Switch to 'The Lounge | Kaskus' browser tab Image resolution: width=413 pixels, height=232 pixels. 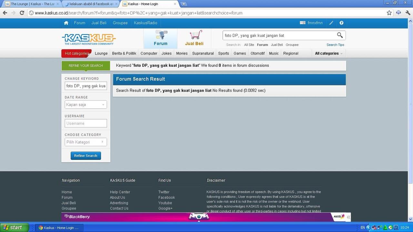point(32,4)
